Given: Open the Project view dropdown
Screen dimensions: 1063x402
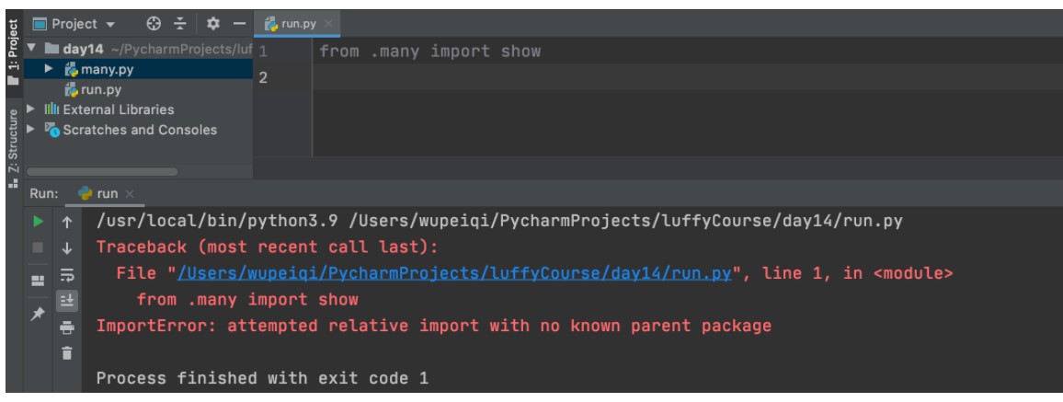Looking at the screenshot, I should 111,24.
